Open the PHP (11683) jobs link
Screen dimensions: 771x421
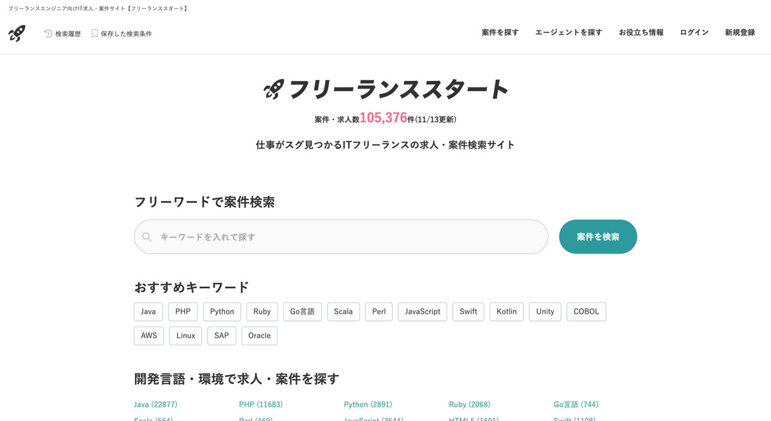pyautogui.click(x=261, y=404)
